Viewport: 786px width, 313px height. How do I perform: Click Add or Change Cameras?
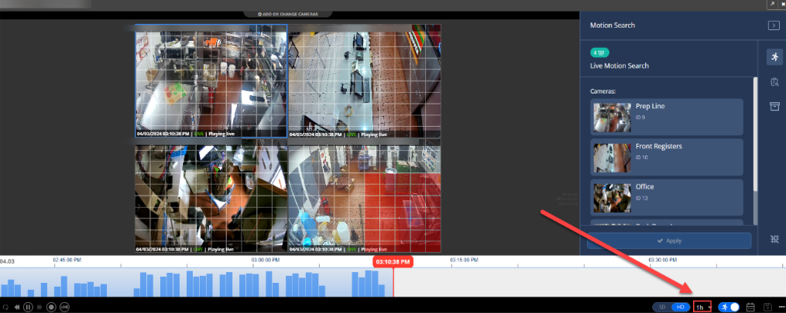[x=287, y=14]
